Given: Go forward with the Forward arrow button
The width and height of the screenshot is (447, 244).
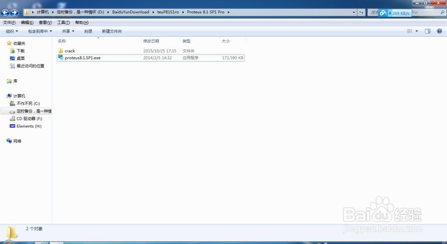Looking at the screenshot, I should (x=14, y=12).
